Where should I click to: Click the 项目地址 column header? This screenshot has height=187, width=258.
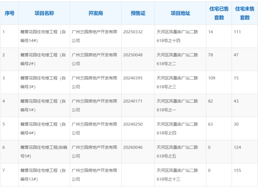181,13
